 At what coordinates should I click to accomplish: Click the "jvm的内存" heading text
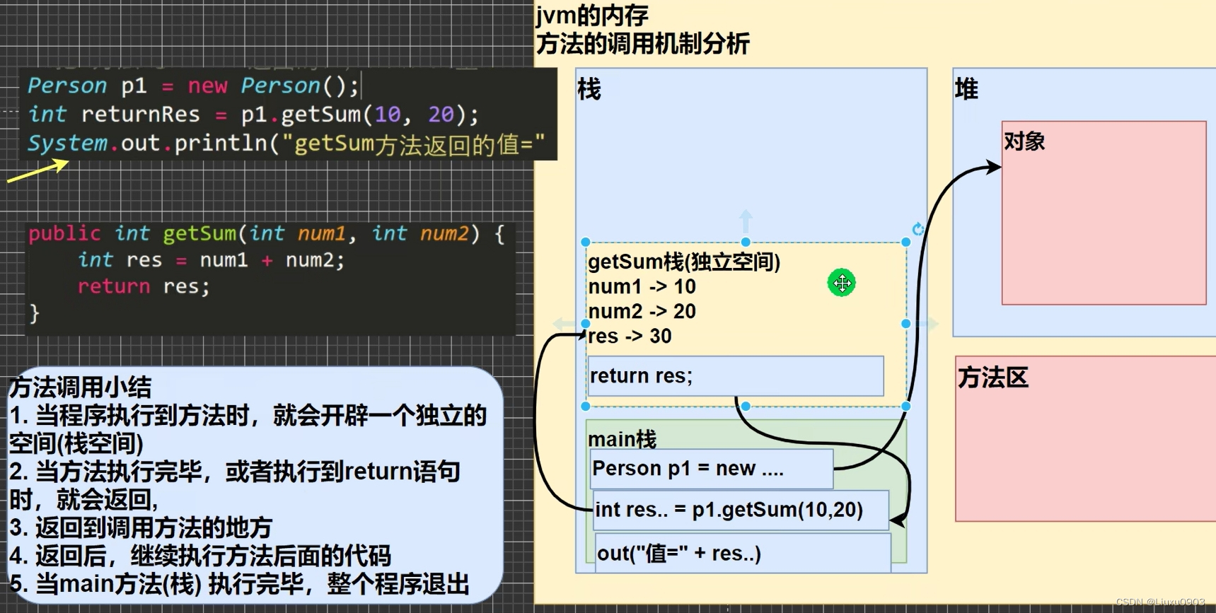point(592,15)
